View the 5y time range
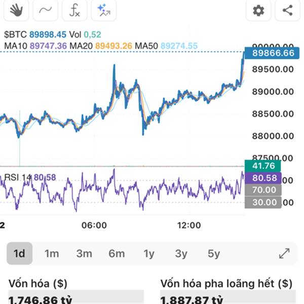 tap(213, 253)
